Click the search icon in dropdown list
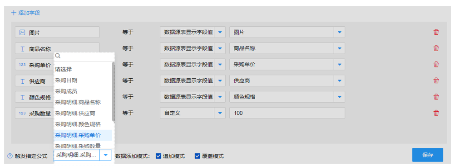Screen dimensions: 454x166 (x=58, y=56)
